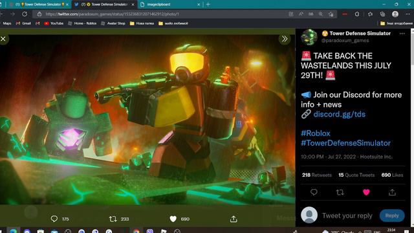
Task: View the 15 Quote Tweets list
Action: [356, 175]
